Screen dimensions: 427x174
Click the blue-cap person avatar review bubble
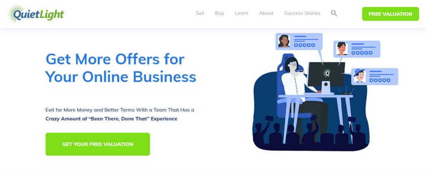pos(374,76)
